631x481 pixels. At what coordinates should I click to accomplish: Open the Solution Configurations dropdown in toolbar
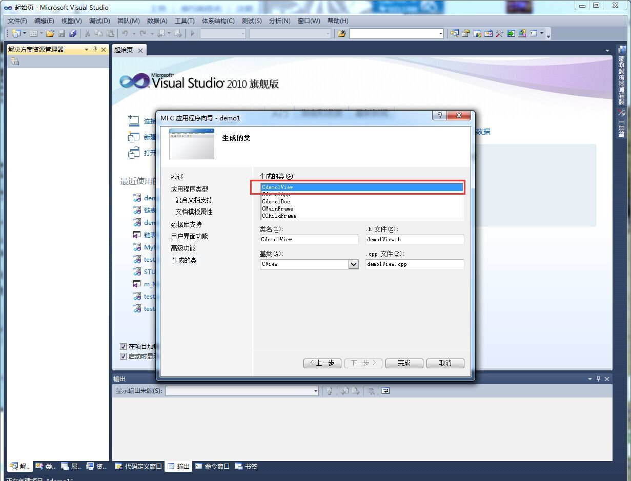coord(242,33)
